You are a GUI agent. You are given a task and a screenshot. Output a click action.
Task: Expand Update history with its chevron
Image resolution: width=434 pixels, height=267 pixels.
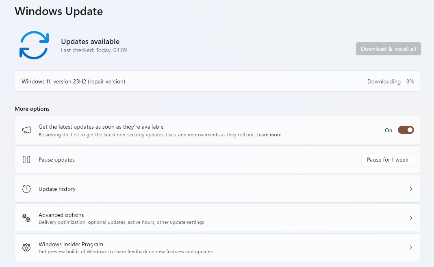pos(411,189)
